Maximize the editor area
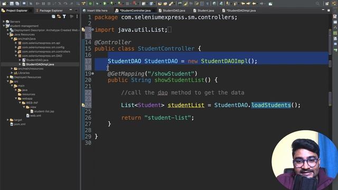 click(328, 10)
